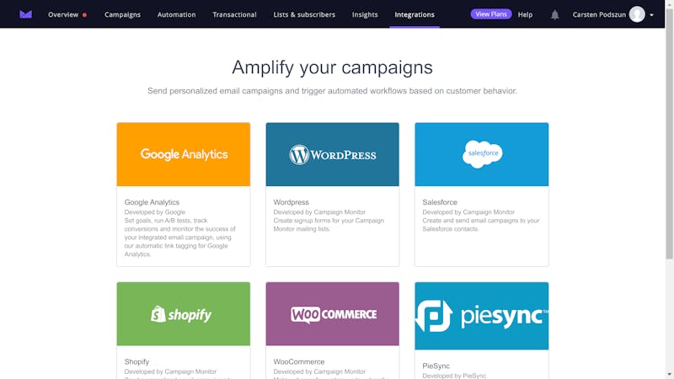Image resolution: width=674 pixels, height=379 pixels.
Task: Go to the Transactional tab
Action: click(234, 14)
